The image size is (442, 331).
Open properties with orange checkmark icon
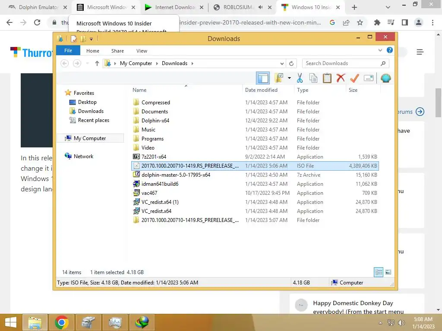(354, 78)
